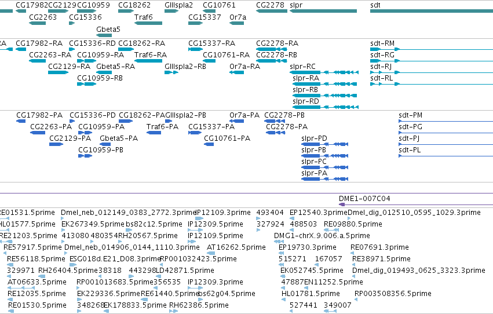Open EST HL01781.5prime
Screen dimensions: 493x314
point(311,294)
